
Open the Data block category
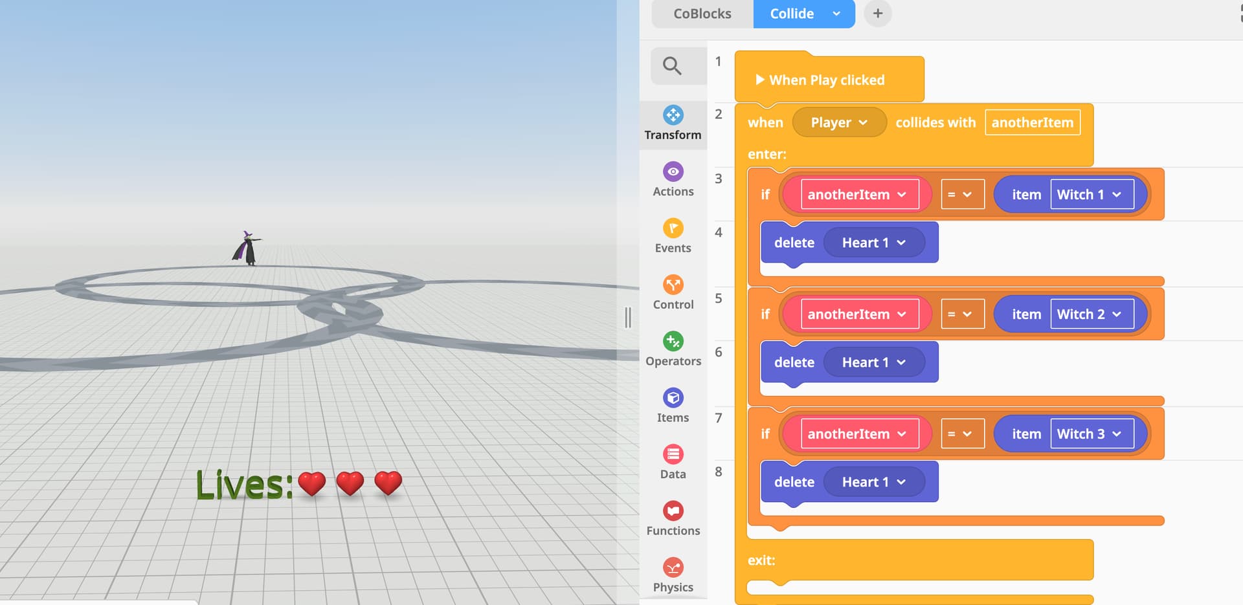pyautogui.click(x=673, y=462)
